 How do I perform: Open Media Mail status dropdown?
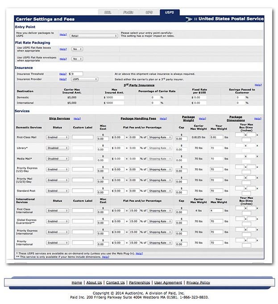click(x=58, y=159)
